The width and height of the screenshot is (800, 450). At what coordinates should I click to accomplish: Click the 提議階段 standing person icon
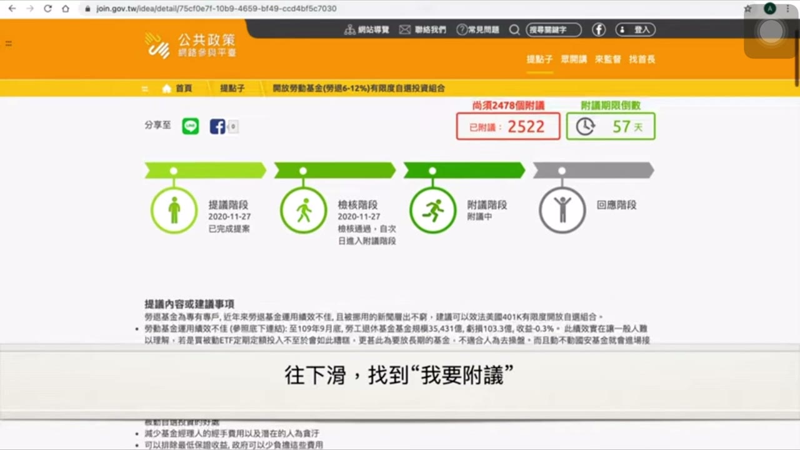coord(174,210)
